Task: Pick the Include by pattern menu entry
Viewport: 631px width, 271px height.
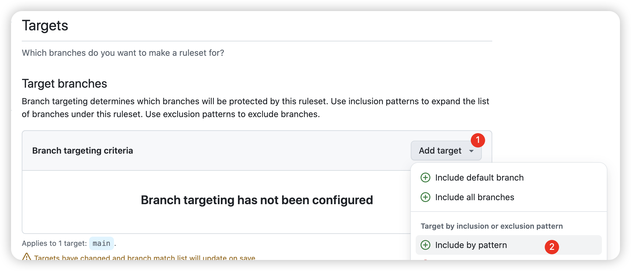Action: (471, 245)
